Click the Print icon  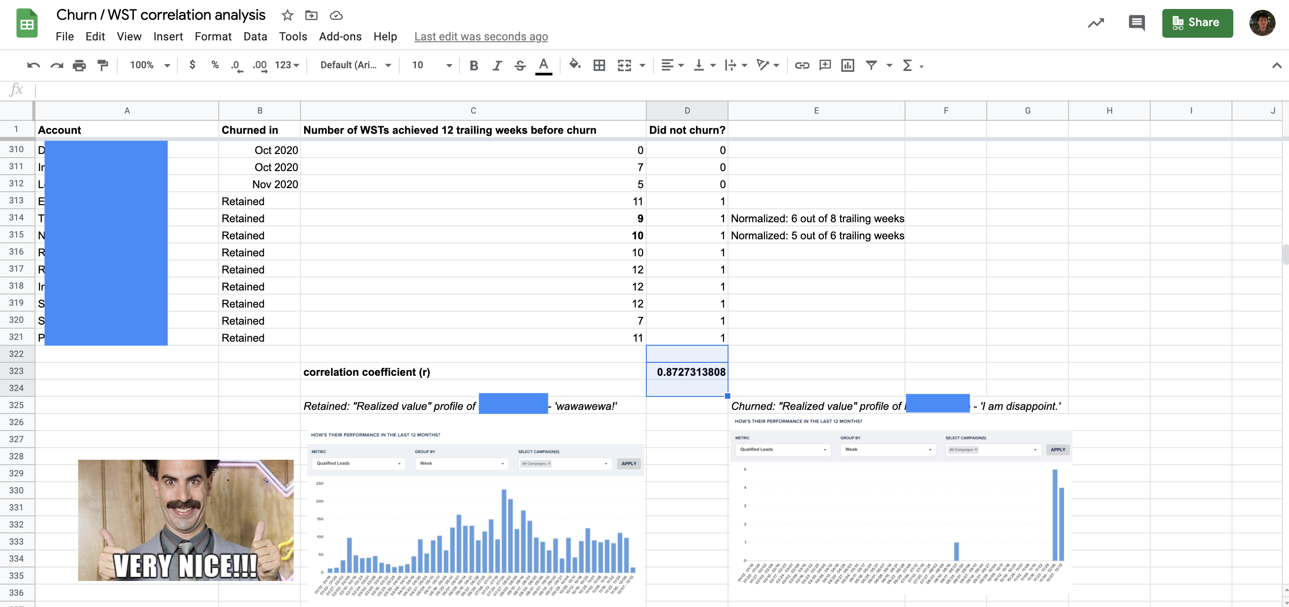79,65
